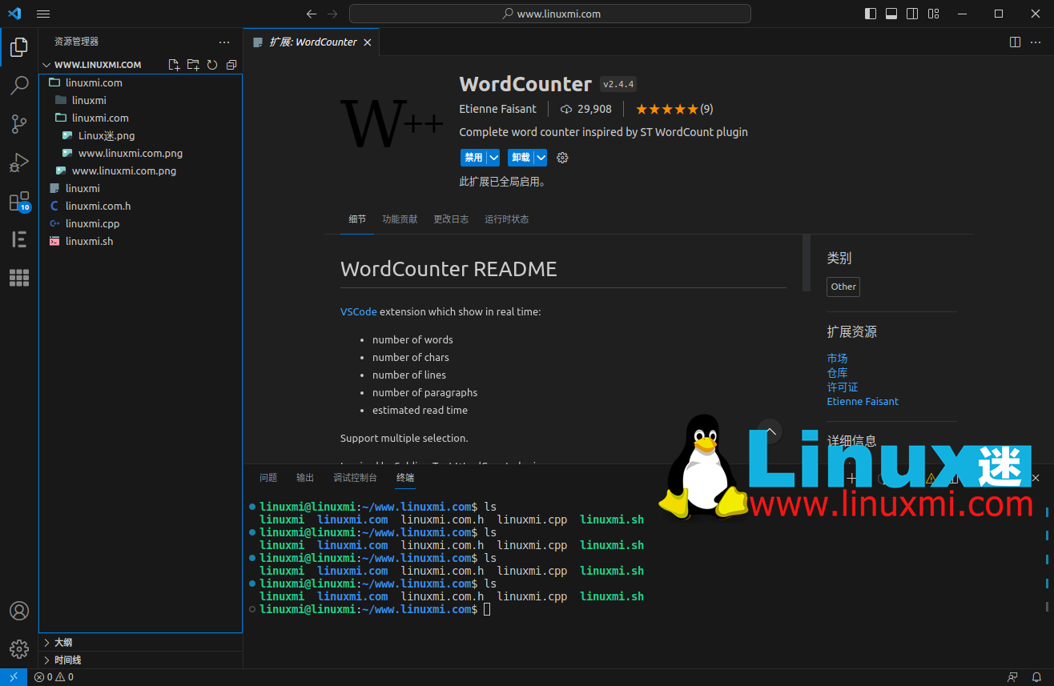Open the list-lines view icon under Extensions
Screen dimensions: 1054x686
click(19, 239)
